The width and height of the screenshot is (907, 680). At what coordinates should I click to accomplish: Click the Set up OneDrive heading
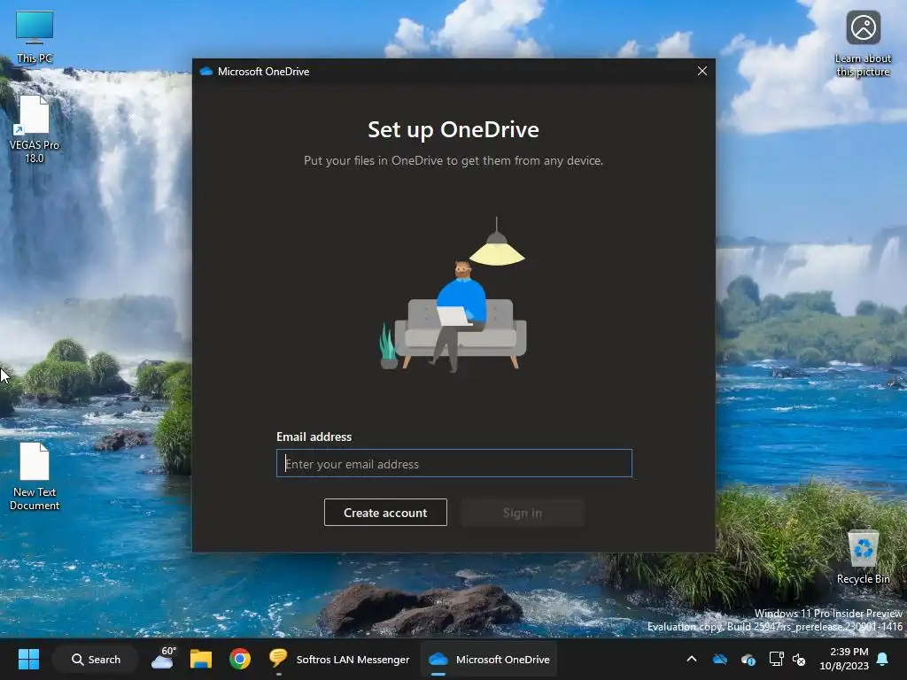tap(453, 129)
